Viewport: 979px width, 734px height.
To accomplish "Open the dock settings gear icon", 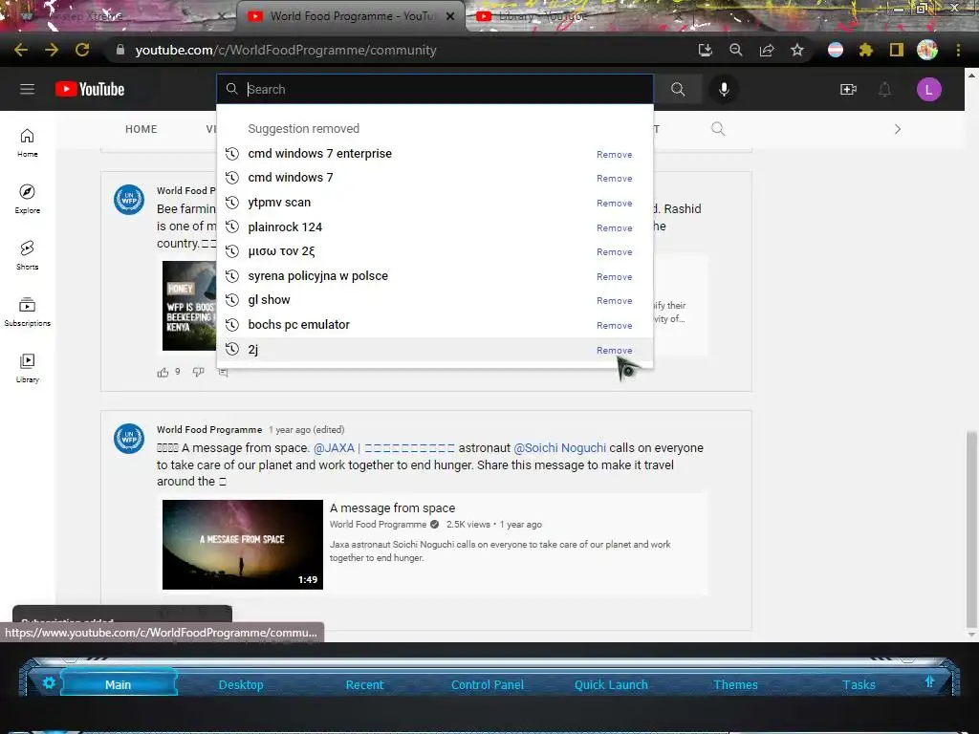I will tap(49, 682).
